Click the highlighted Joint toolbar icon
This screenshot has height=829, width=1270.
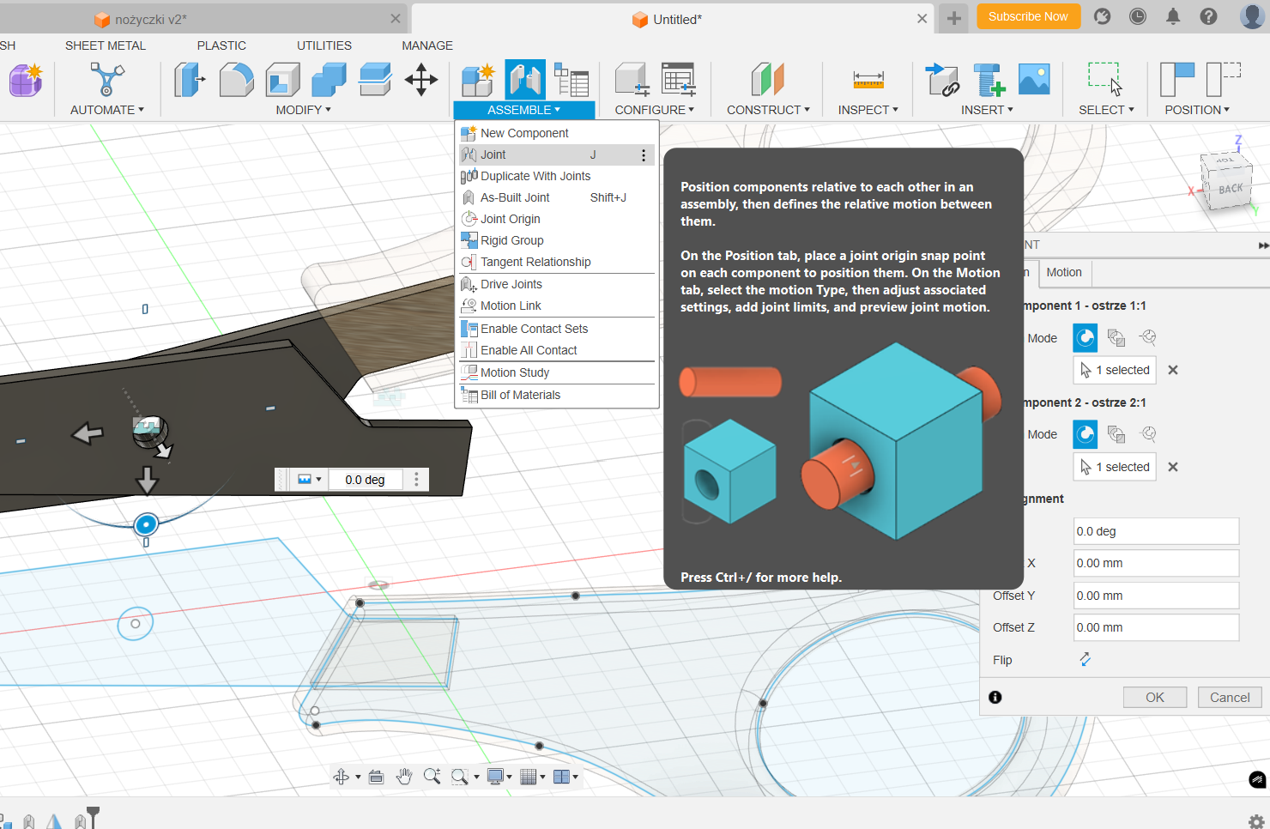click(x=524, y=80)
